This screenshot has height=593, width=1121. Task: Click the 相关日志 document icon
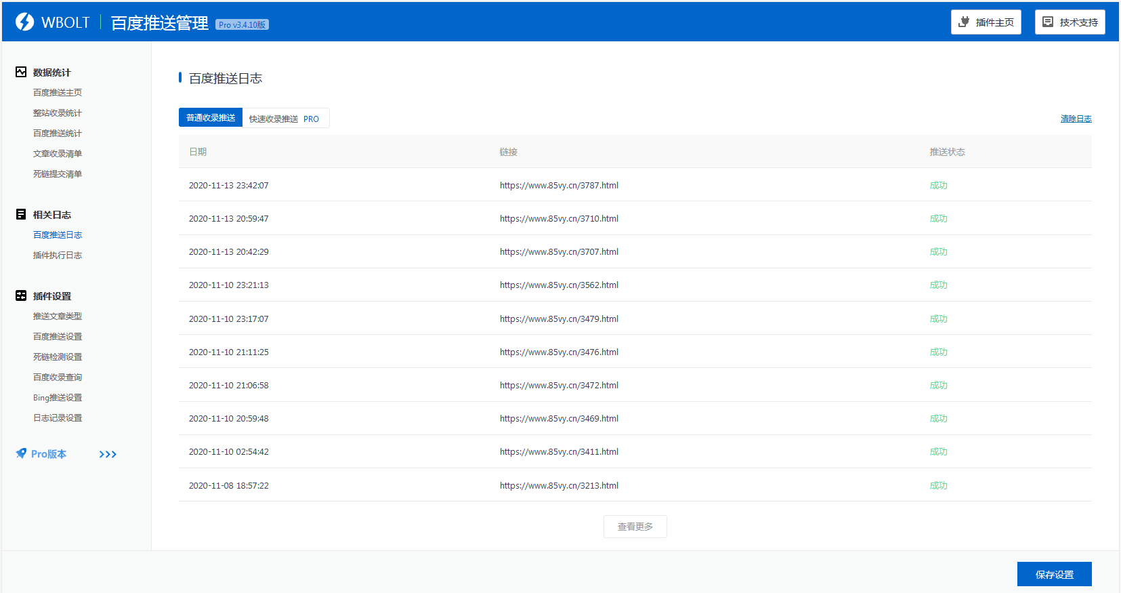pyautogui.click(x=21, y=214)
